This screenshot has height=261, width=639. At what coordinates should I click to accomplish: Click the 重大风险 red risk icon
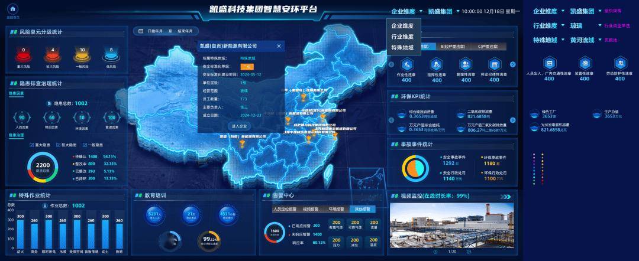pos(24,56)
